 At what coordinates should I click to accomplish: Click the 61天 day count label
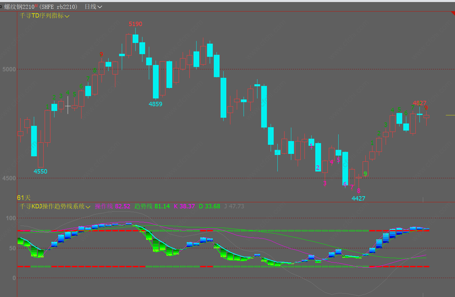pos(24,198)
